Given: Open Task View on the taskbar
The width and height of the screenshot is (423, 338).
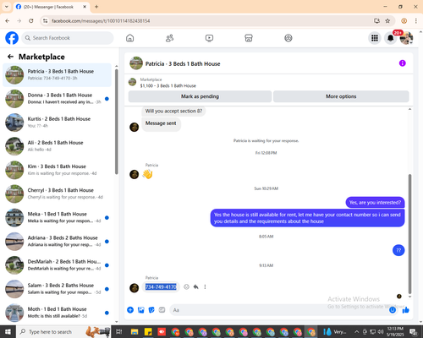Looking at the screenshot, I should pos(119,332).
